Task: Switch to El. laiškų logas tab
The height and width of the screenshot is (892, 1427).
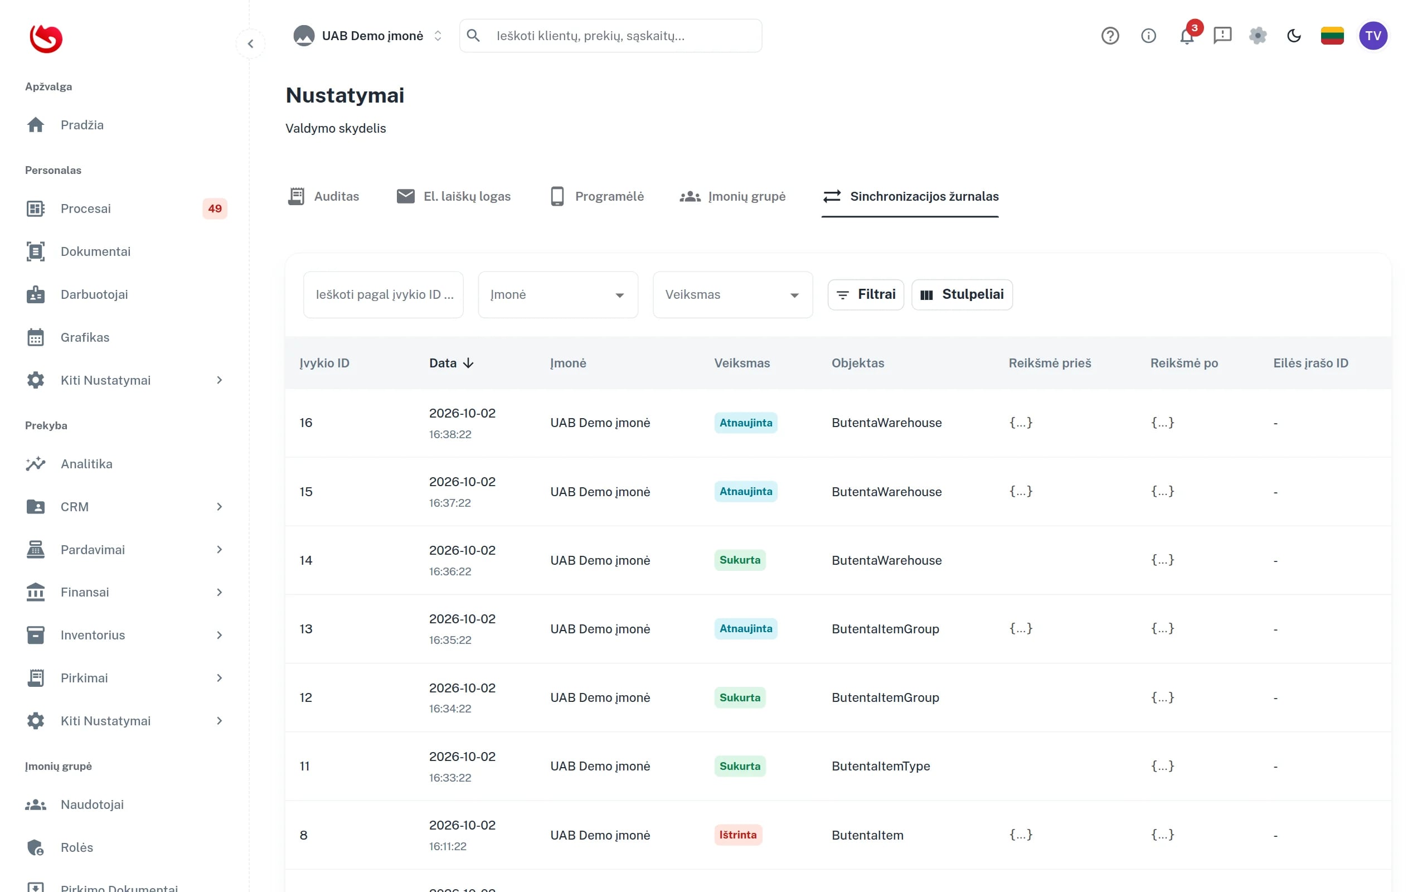Action: (x=453, y=196)
